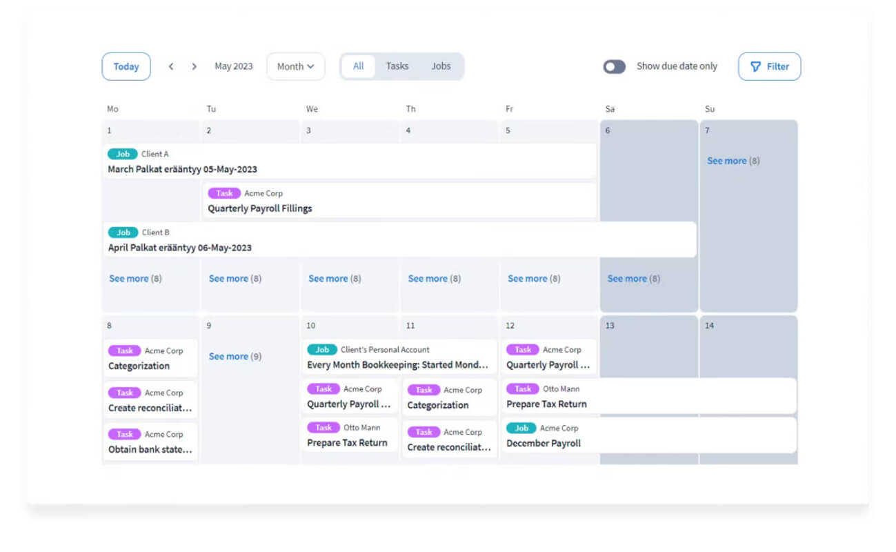Open Create reconciliat… task on Thursday 11

tap(450, 440)
